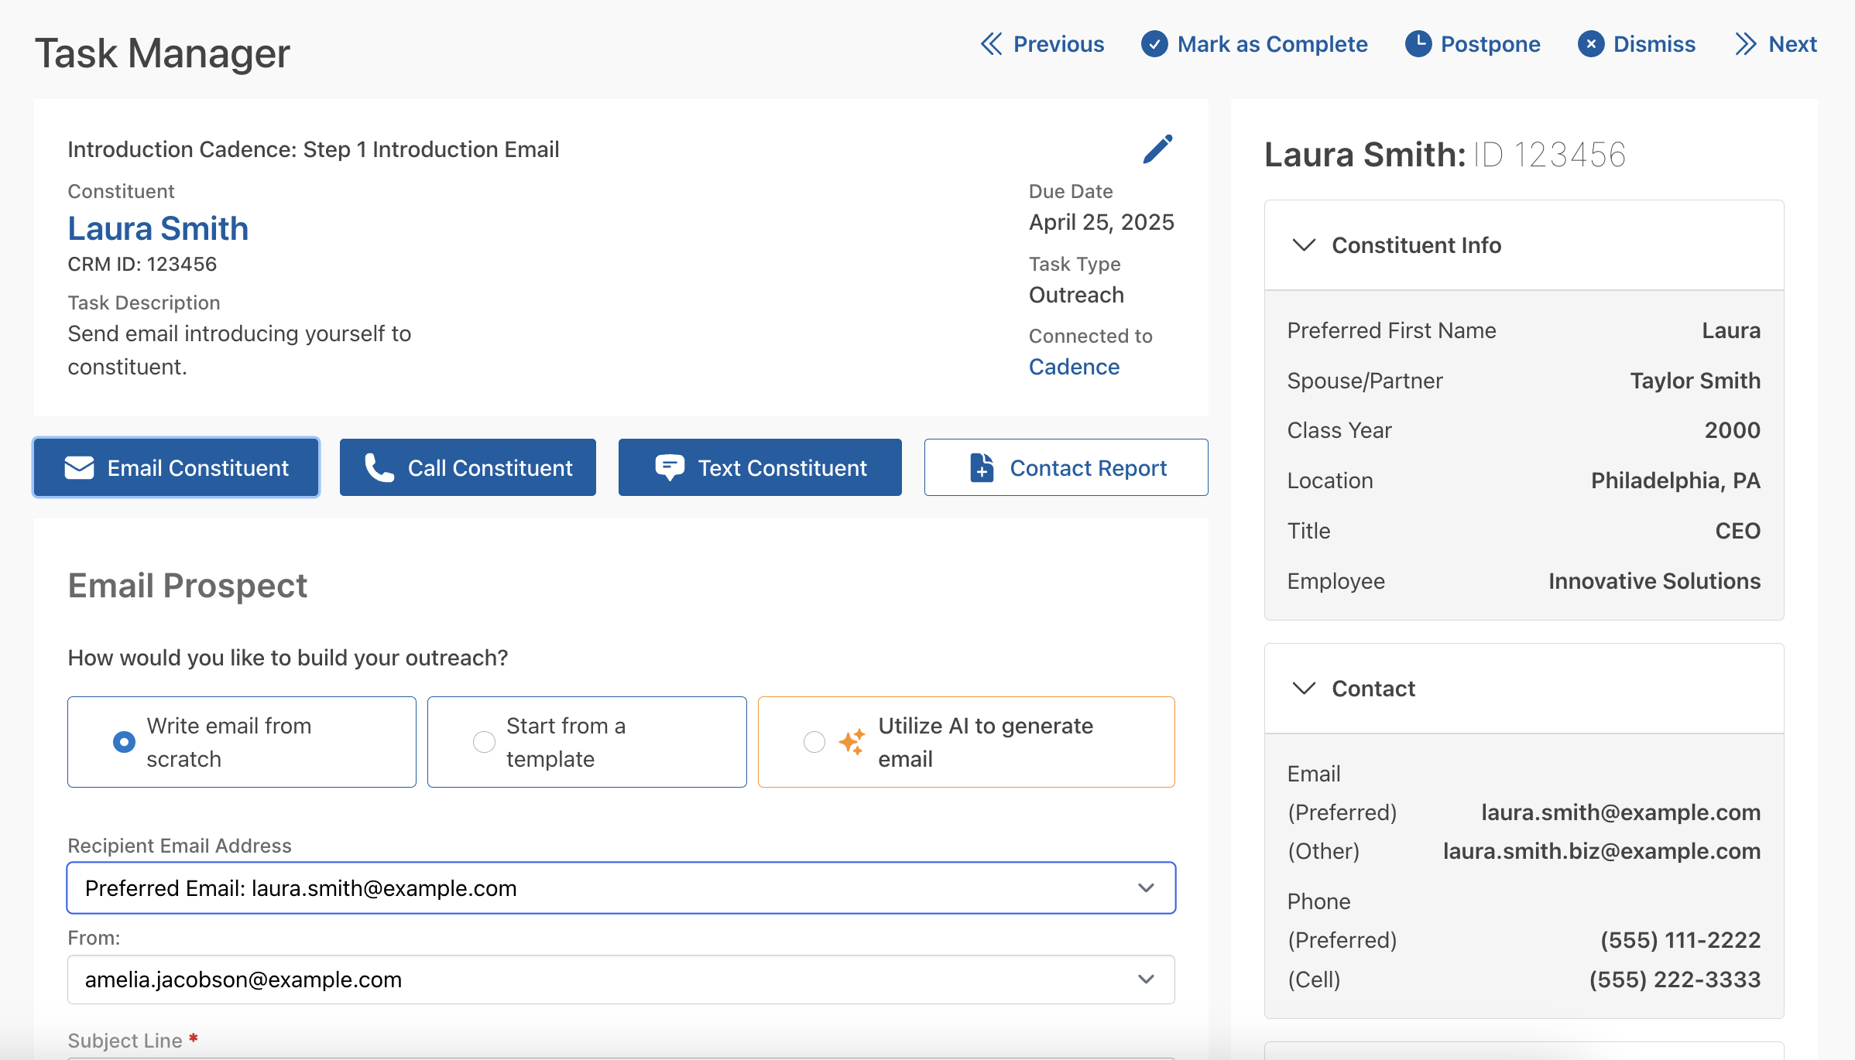Collapse the Constituent Info section
Screen dimensions: 1855x1060
coord(1524,245)
